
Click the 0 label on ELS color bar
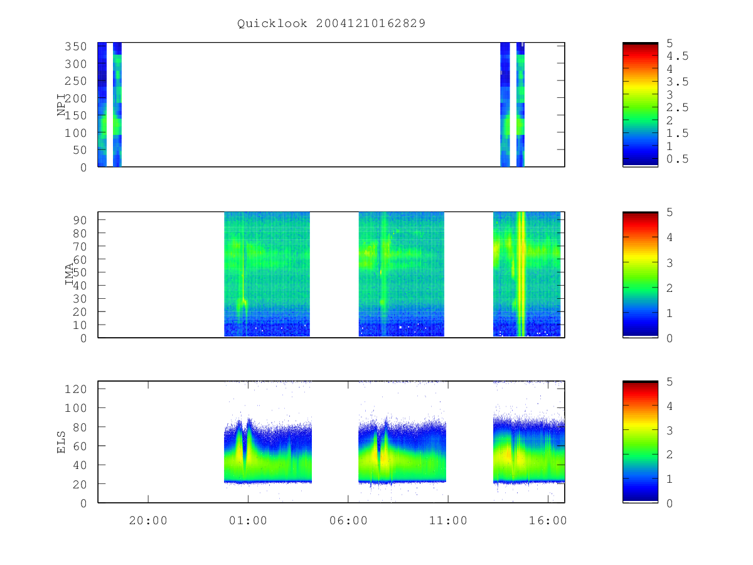point(670,503)
